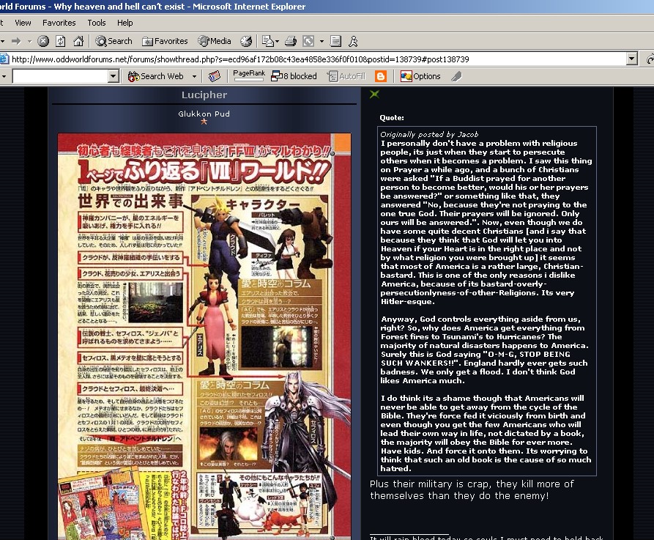This screenshot has width=654, height=540.
Task: Refresh the page with the Refresh icon
Action: (x=61, y=42)
